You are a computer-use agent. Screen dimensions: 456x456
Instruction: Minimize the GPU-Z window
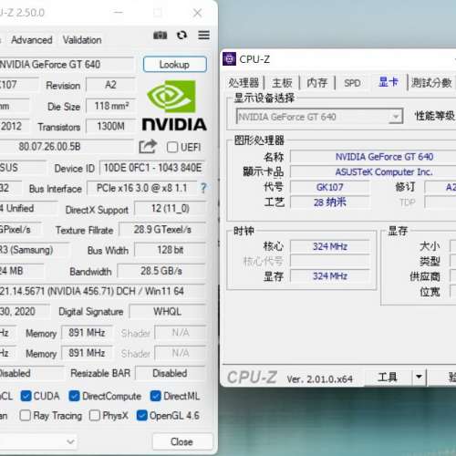point(119,13)
